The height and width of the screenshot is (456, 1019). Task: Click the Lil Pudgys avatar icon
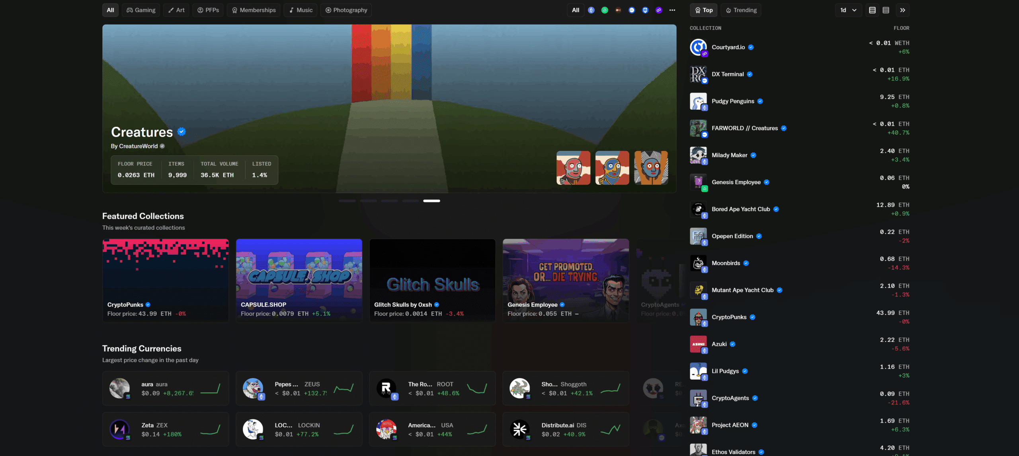[698, 371]
